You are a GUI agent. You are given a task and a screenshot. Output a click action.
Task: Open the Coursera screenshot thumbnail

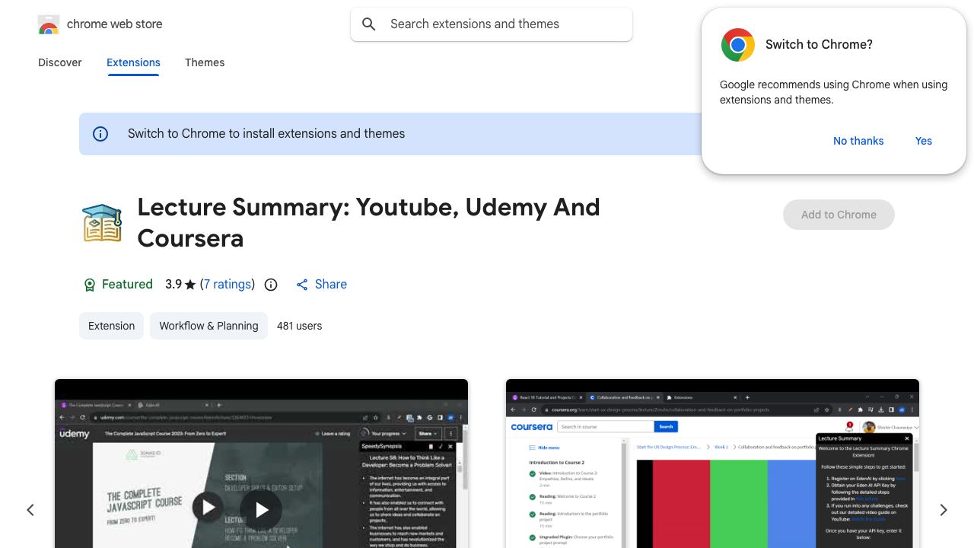coord(712,464)
